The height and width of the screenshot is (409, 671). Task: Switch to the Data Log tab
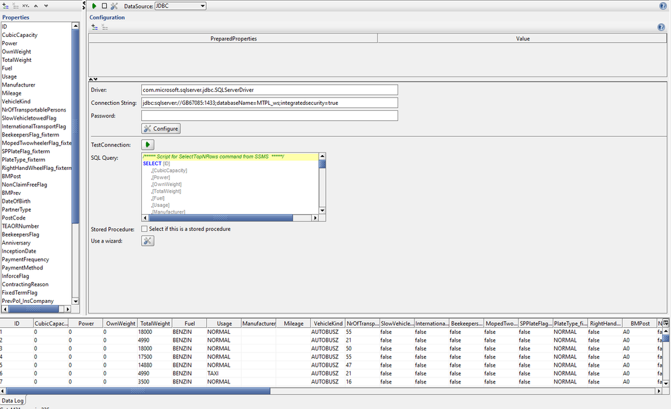click(x=13, y=400)
